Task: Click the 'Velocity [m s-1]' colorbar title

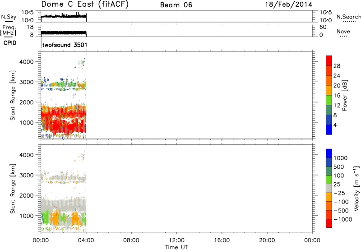Action: tap(356, 189)
